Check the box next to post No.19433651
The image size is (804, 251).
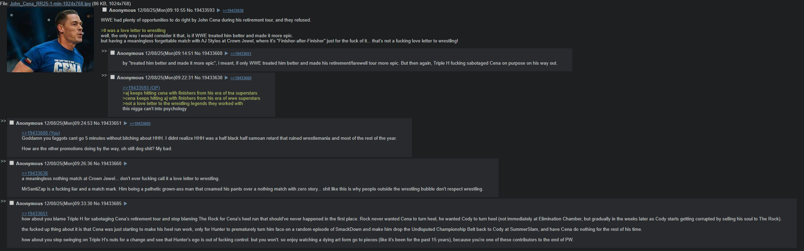coord(11,123)
